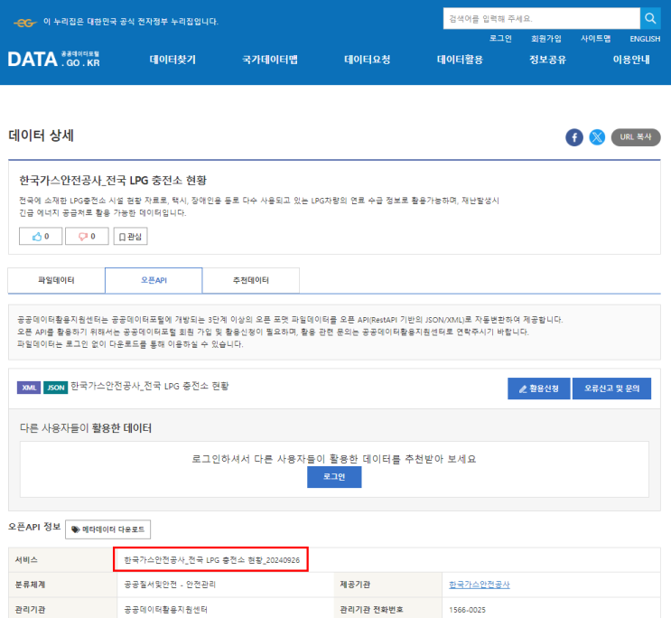Click blue 로그인 button in recommendation box
Image resolution: width=671 pixels, height=618 pixels.
click(x=334, y=477)
